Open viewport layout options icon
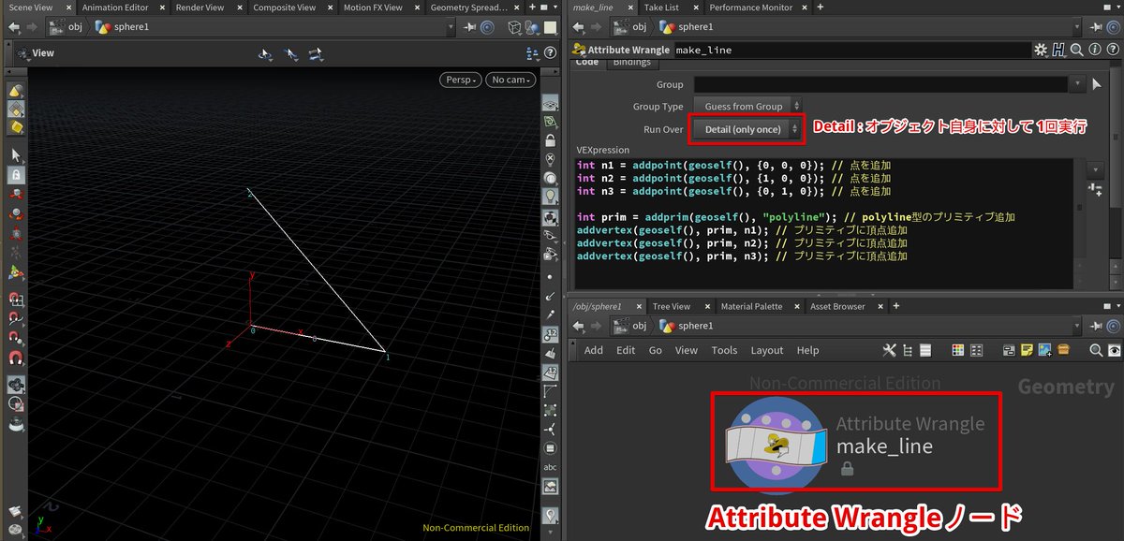The height and width of the screenshot is (541, 1124). pyautogui.click(x=533, y=53)
